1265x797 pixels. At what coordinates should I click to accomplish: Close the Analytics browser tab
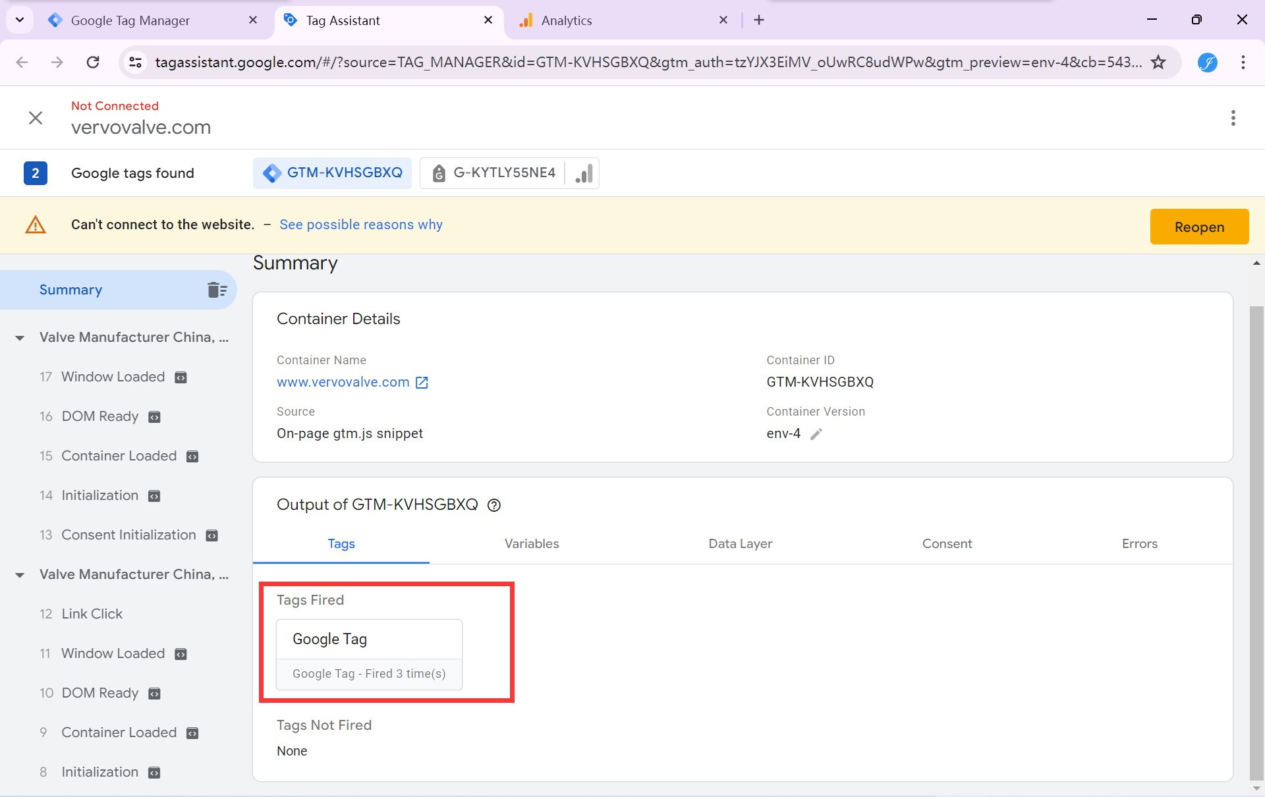723,20
